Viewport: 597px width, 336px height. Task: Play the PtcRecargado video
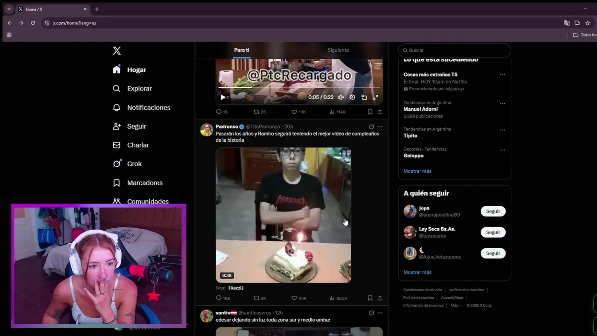tap(223, 97)
